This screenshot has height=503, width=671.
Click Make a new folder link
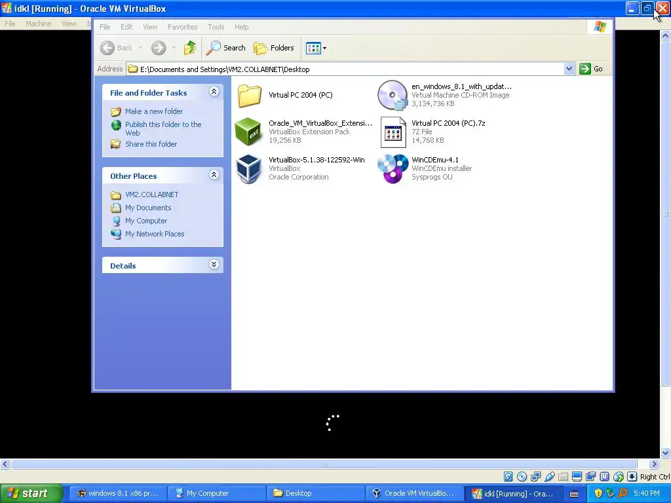(153, 111)
